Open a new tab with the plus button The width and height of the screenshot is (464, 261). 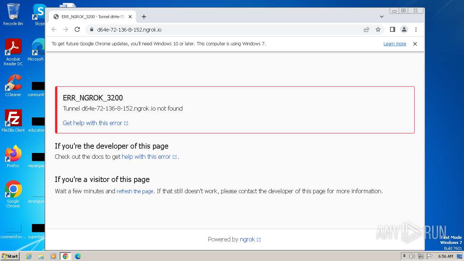pos(144,17)
